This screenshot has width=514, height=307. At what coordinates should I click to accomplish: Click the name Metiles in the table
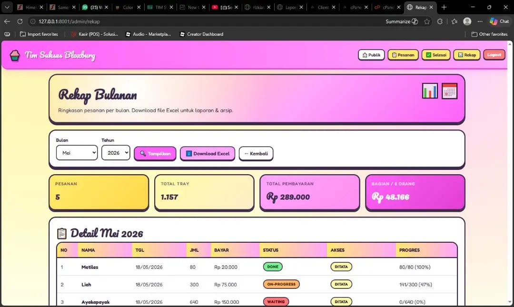(x=90, y=267)
